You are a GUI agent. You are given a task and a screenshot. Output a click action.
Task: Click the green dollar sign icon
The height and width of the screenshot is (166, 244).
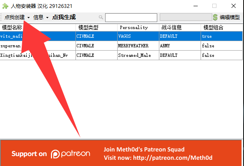tap(215, 17)
